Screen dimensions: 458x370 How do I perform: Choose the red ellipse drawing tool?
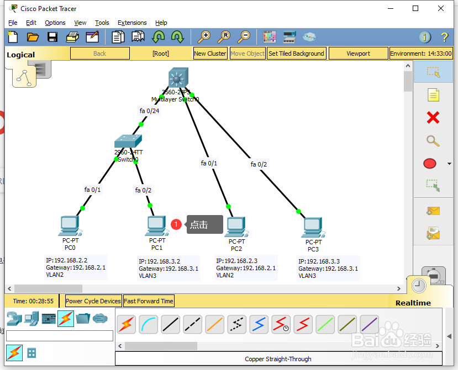(x=430, y=164)
